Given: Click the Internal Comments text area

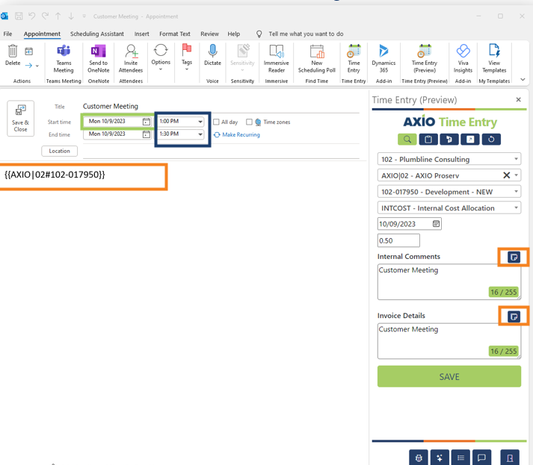Looking at the screenshot, I should pos(449,281).
